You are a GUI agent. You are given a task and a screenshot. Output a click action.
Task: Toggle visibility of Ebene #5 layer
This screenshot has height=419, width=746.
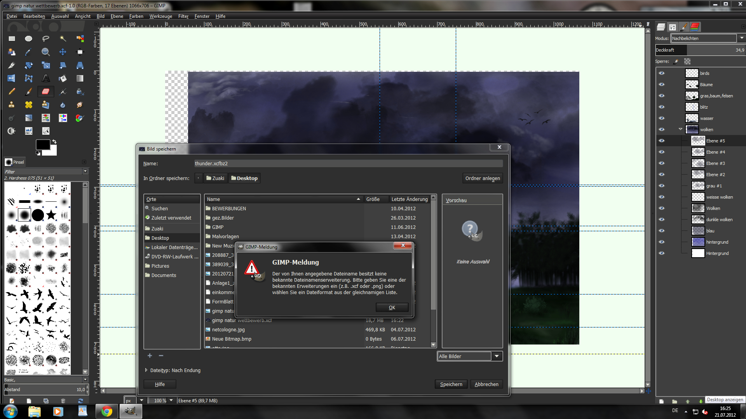coord(662,141)
